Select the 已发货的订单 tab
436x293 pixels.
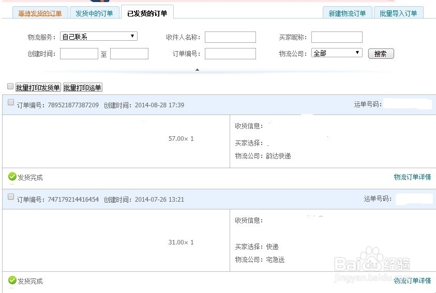(x=147, y=13)
